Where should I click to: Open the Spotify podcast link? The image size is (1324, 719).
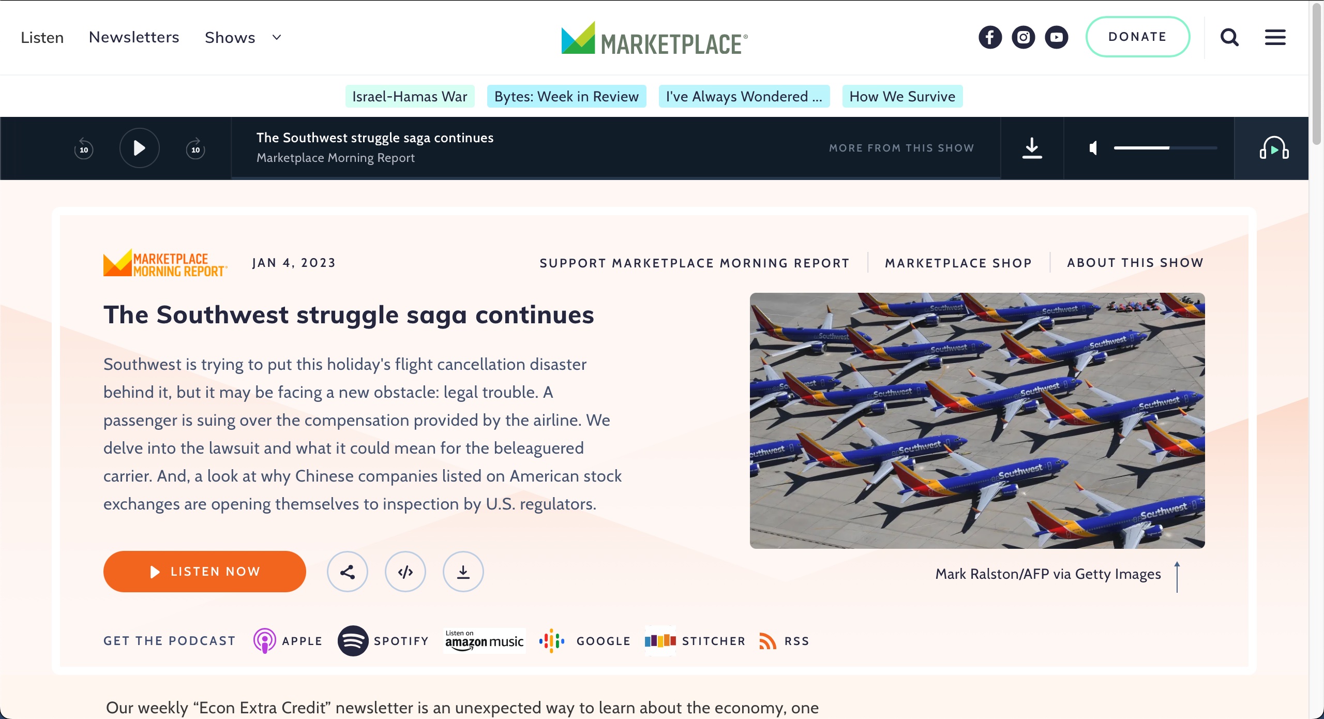click(x=383, y=641)
